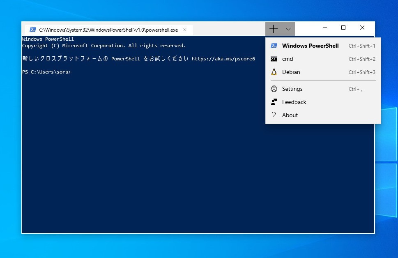Select the Debian text label in menu

tap(291, 72)
